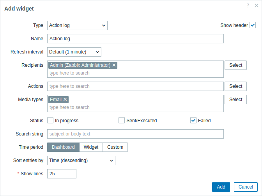Open the Type dropdown showing Action log

point(77,25)
